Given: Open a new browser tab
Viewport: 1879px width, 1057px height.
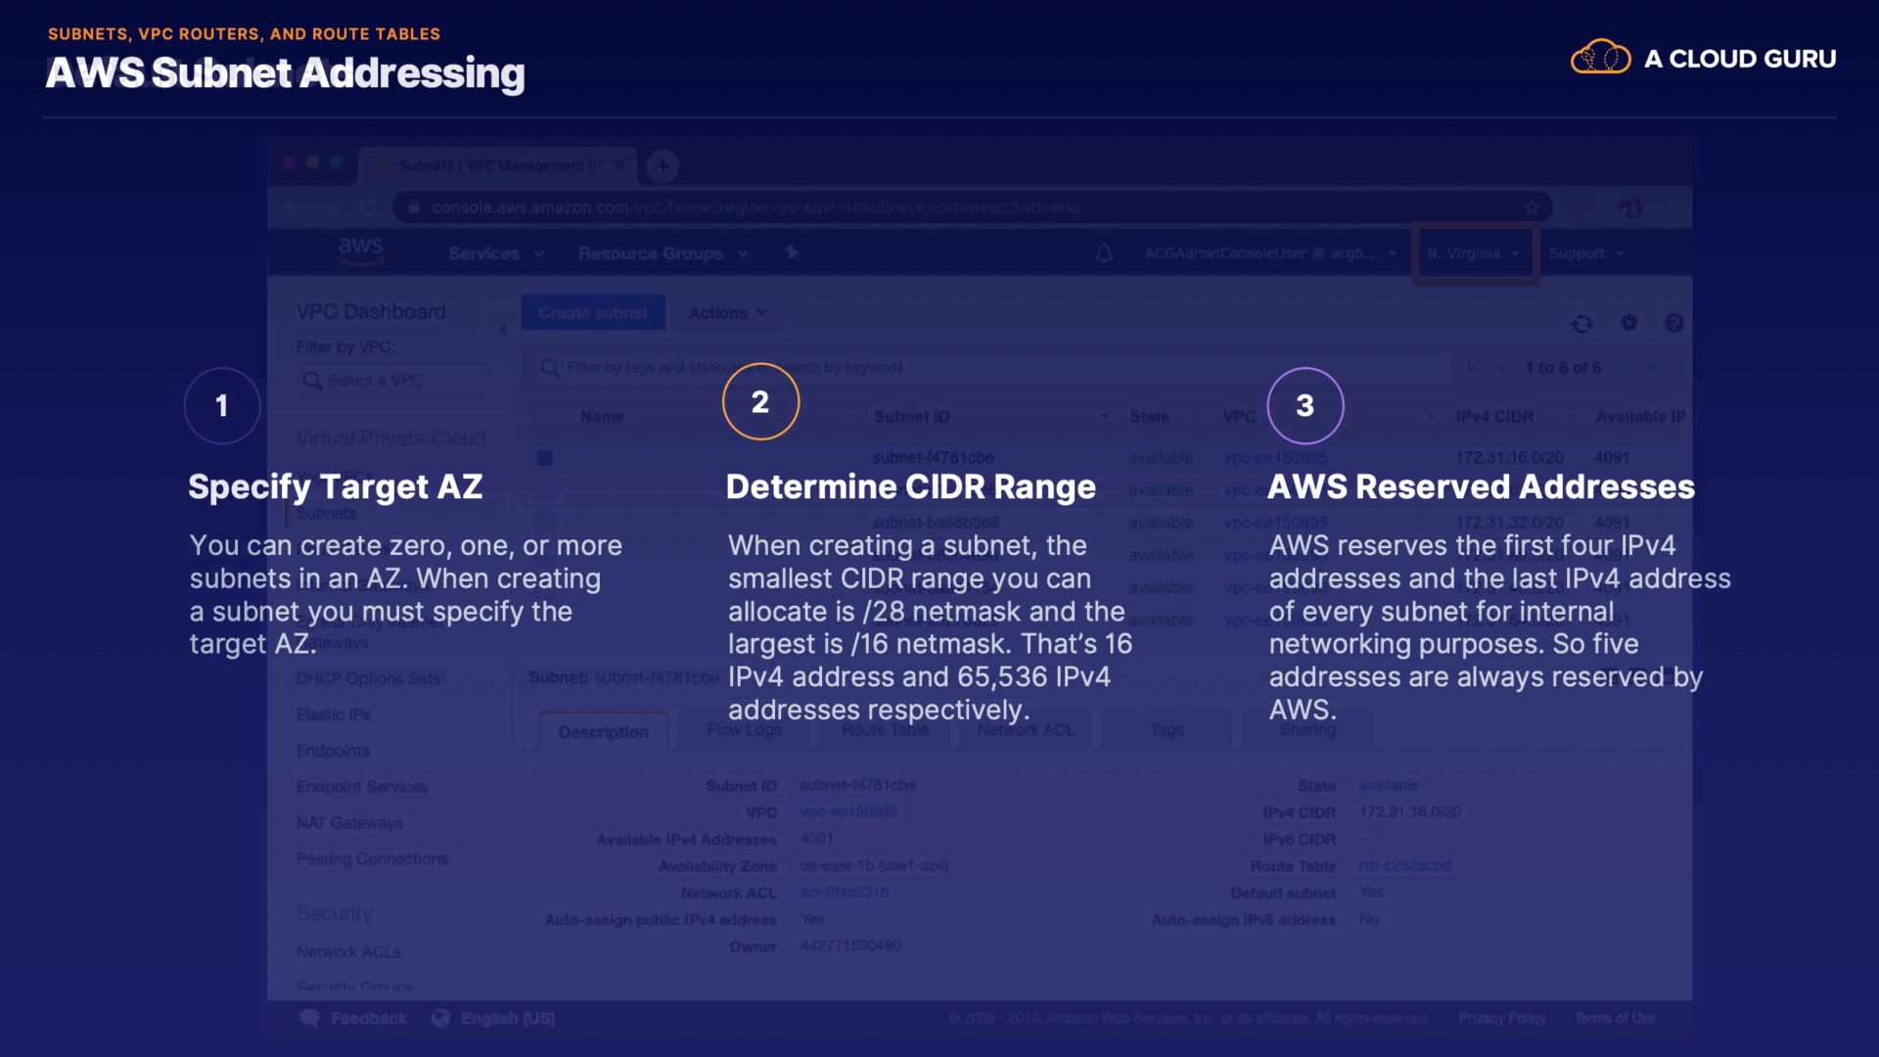Looking at the screenshot, I should [663, 166].
